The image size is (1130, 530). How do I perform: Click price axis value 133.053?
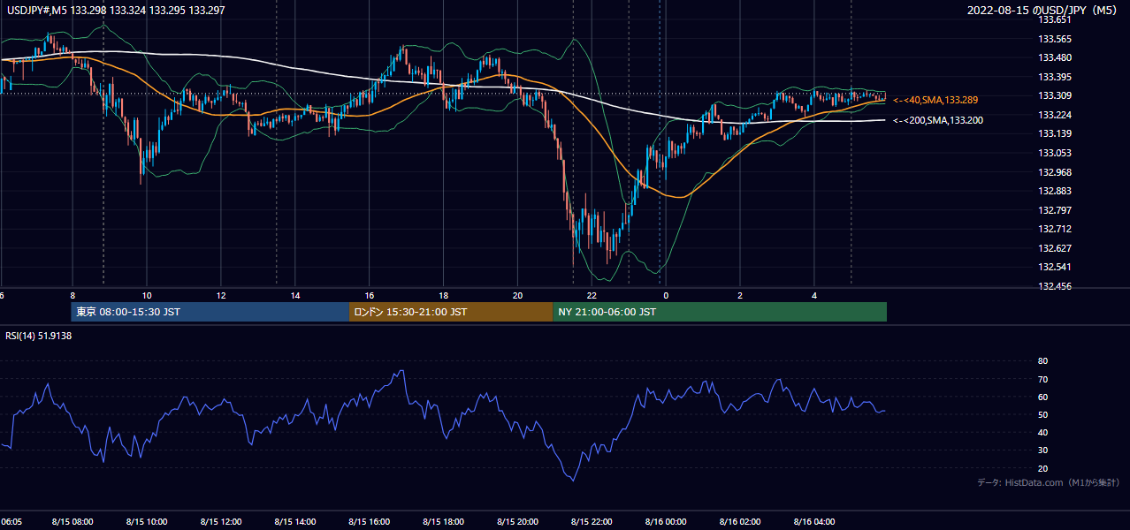point(1055,153)
